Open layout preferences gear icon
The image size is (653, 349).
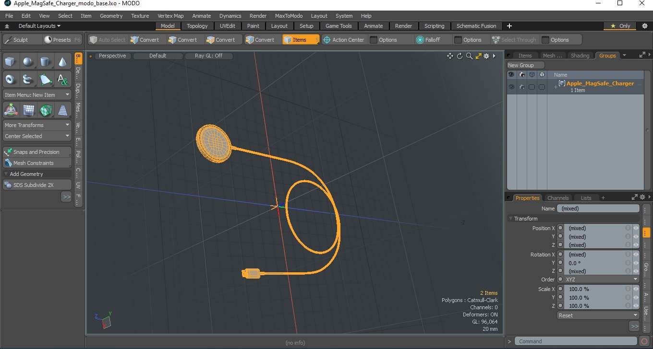[x=645, y=26]
